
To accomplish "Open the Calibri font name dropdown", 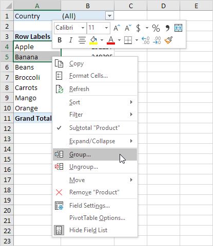I will (83, 28).
